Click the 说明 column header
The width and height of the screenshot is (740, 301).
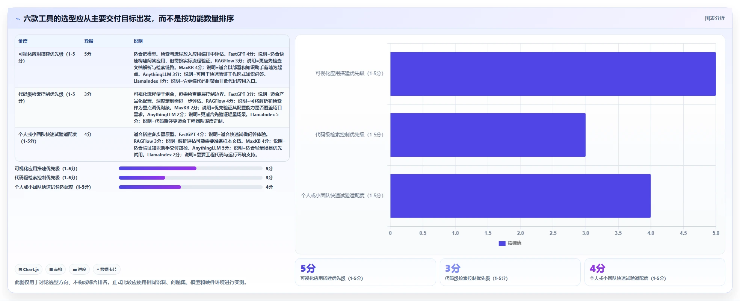[138, 41]
